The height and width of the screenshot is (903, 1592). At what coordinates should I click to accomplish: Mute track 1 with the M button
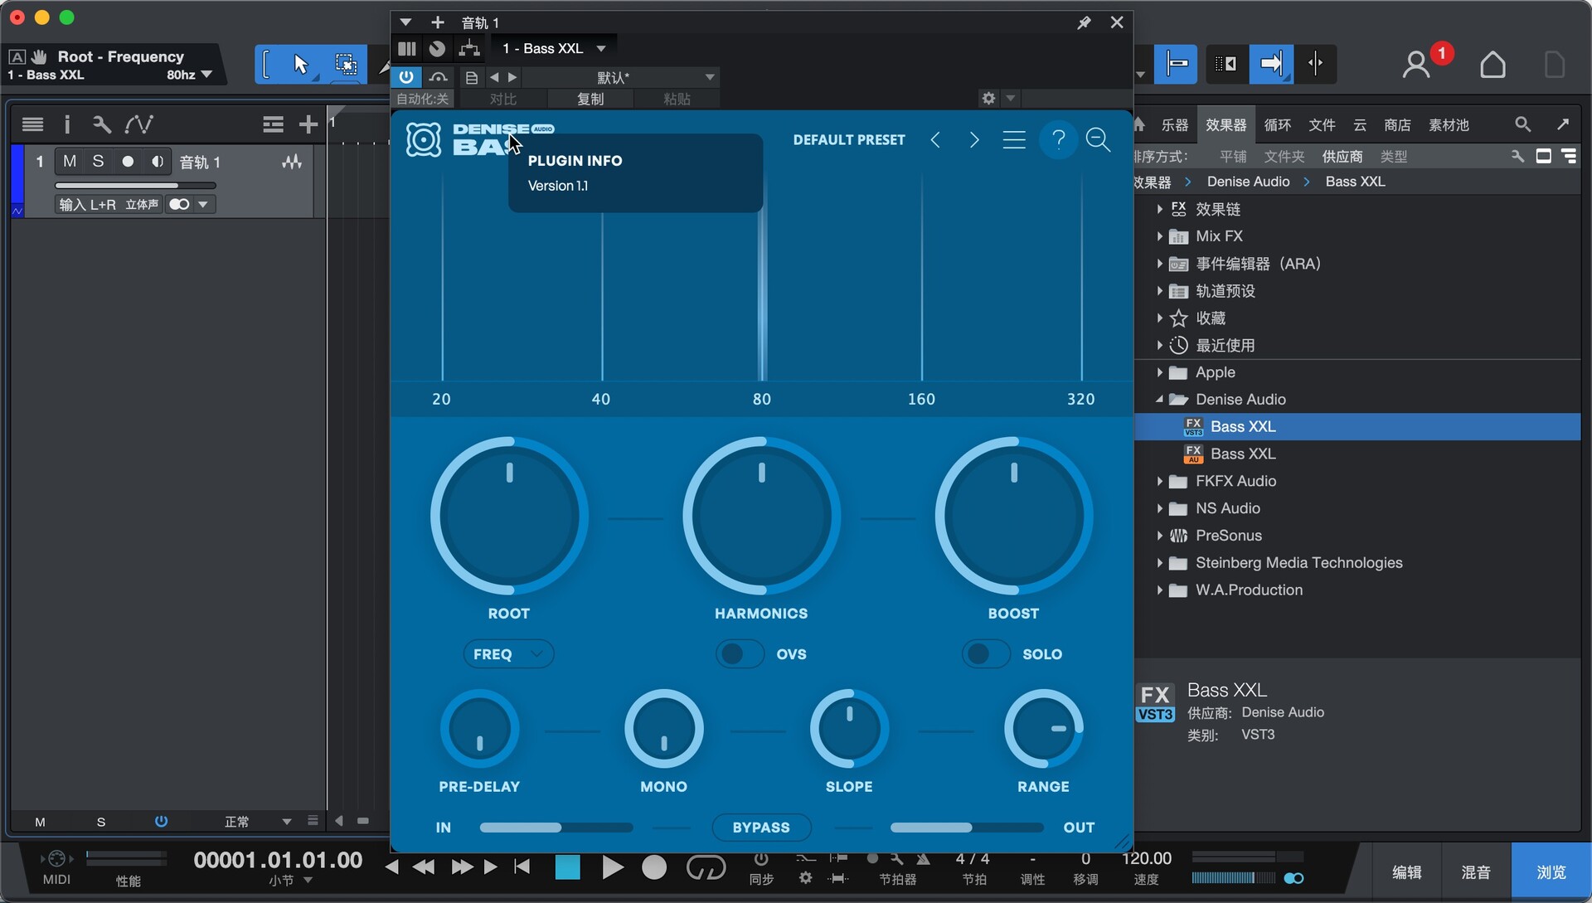click(x=70, y=162)
